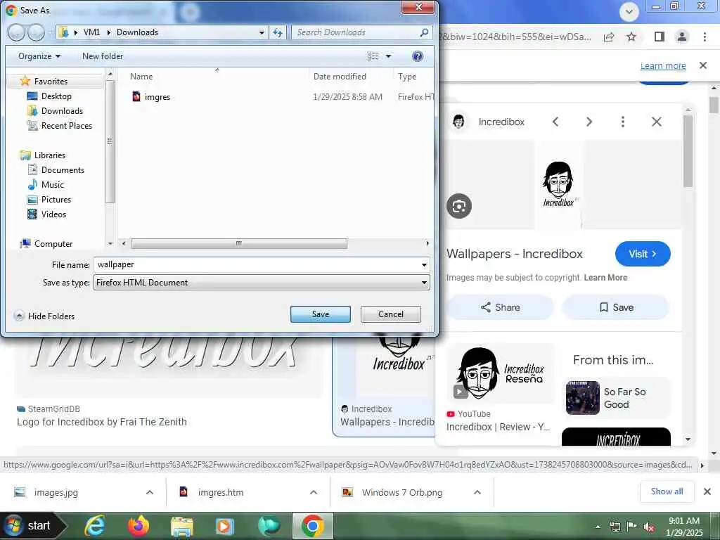Go to previous image in Incredibox panel
This screenshot has width=720, height=540.
(x=555, y=122)
